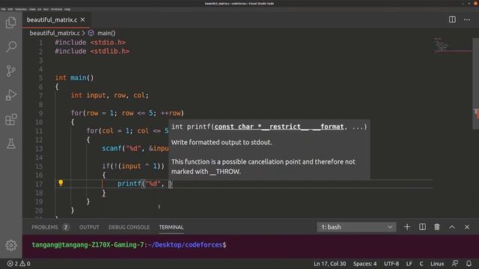The image size is (479, 269).
Task: Open the Manage gear settings icon
Action: (x=11, y=245)
